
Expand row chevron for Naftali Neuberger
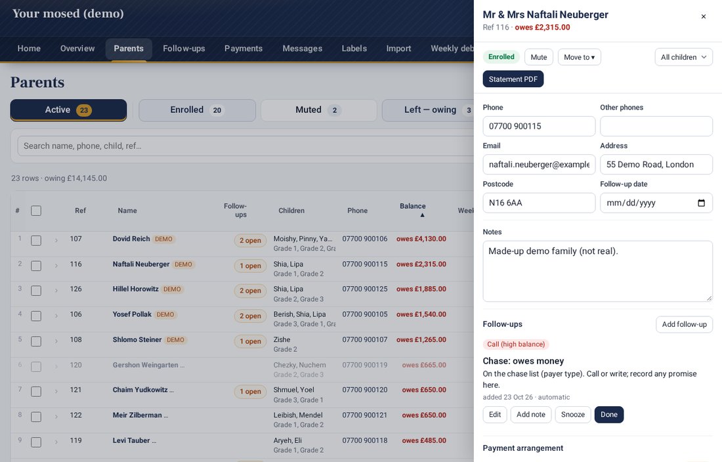[x=56, y=266]
